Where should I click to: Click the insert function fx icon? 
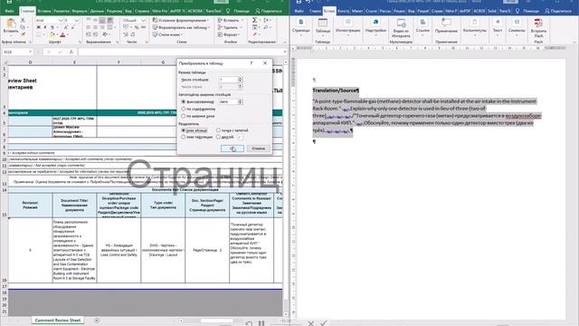click(x=71, y=53)
